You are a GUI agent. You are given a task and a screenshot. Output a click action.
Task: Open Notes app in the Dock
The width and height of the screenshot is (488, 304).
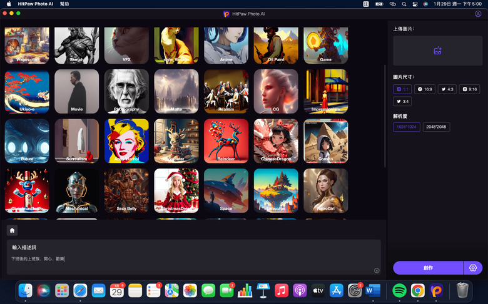click(x=135, y=291)
